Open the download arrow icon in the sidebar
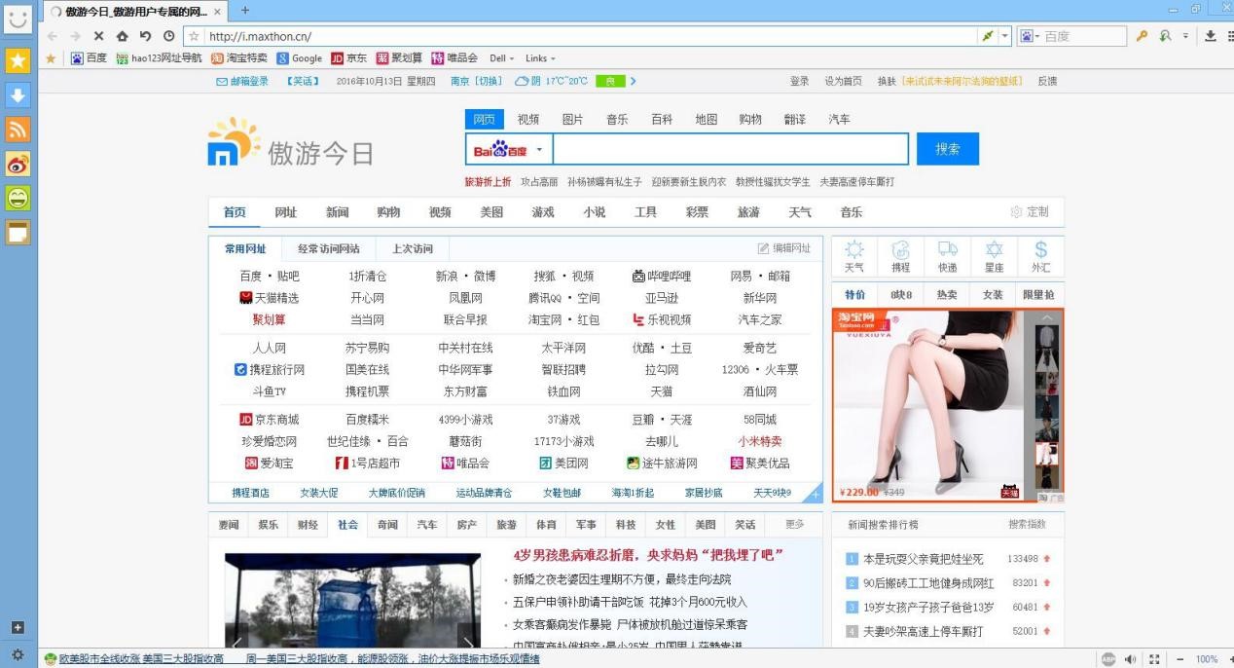This screenshot has width=1234, height=668. (18, 95)
